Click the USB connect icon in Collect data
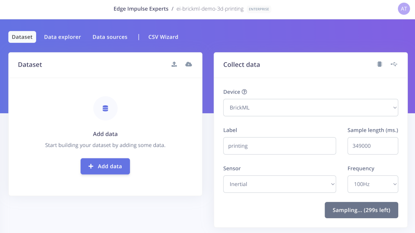 click(394, 64)
